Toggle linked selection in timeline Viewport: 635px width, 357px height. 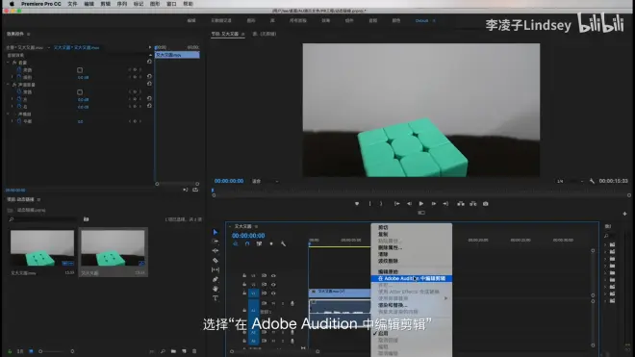click(259, 243)
